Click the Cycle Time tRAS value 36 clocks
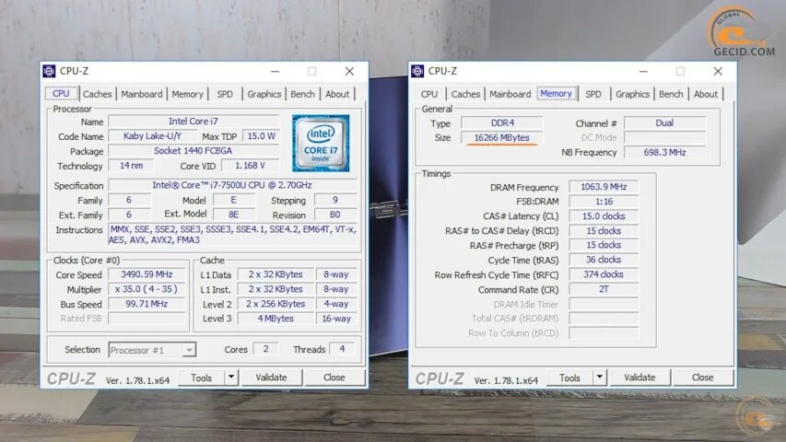 (x=604, y=260)
